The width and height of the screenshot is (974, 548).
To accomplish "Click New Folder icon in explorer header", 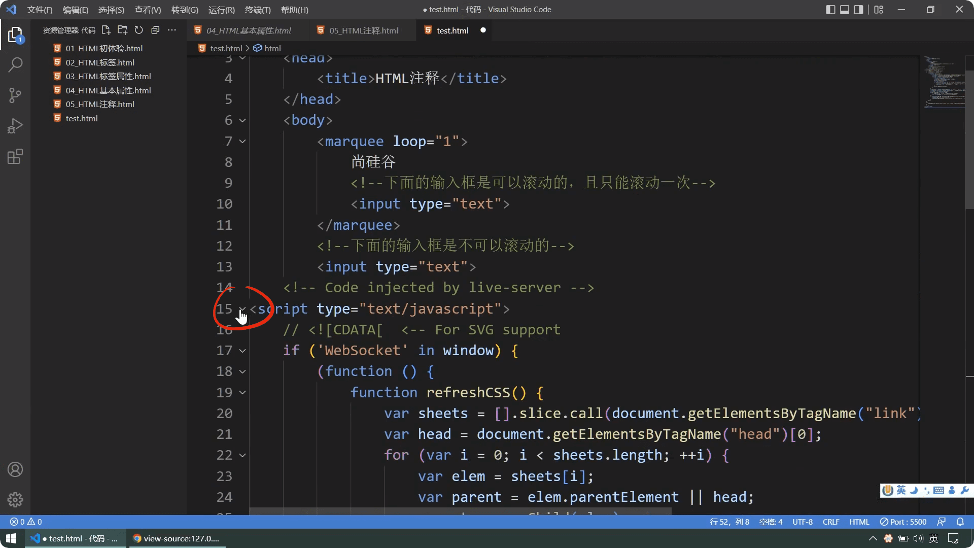I will pyautogui.click(x=122, y=30).
